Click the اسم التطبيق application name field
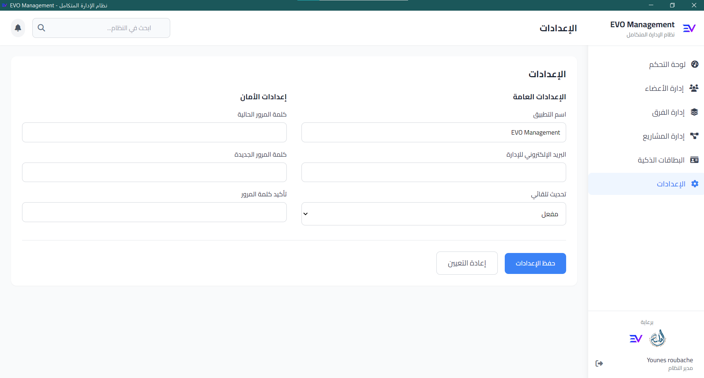 tap(433, 132)
